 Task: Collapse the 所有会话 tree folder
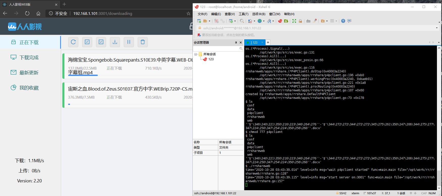(196, 54)
